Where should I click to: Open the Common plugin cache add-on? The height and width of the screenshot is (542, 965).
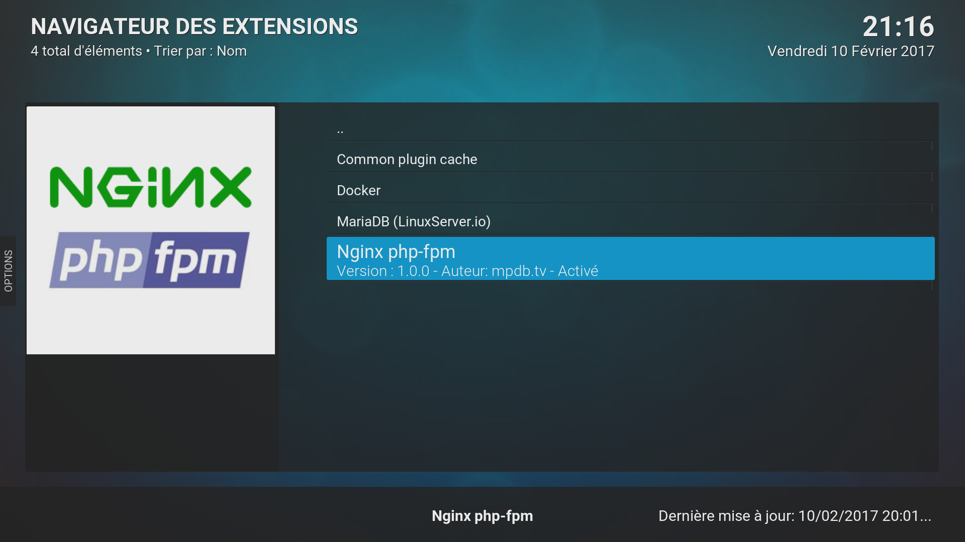point(407,160)
